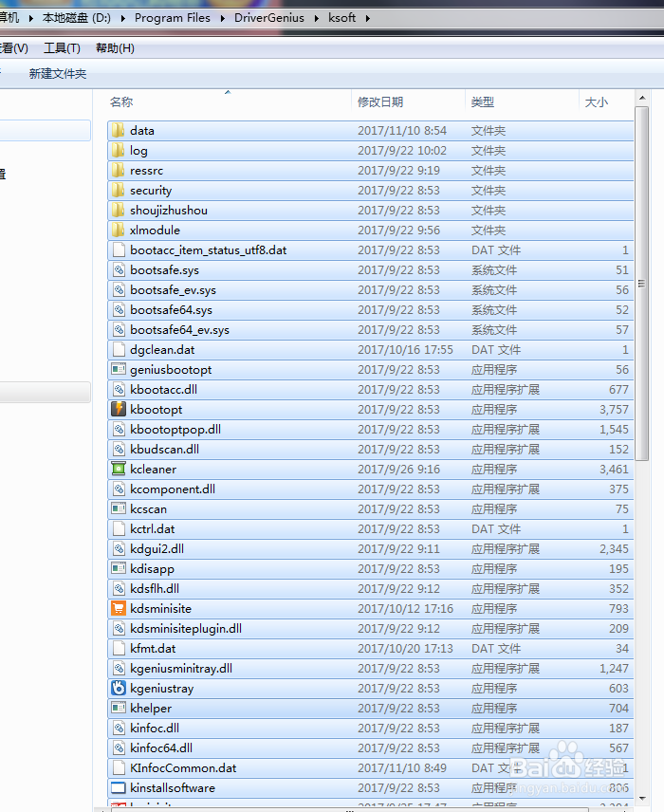The height and width of the screenshot is (812, 664).
Task: Sort by the 大小 column header
Action: point(606,101)
